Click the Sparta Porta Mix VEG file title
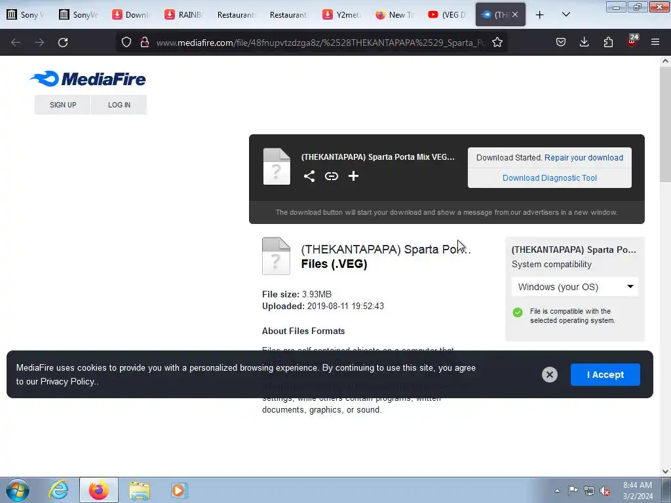This screenshot has width=671, height=503. point(378,157)
